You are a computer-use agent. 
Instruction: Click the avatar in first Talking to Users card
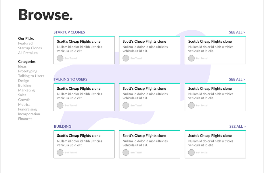point(60,105)
